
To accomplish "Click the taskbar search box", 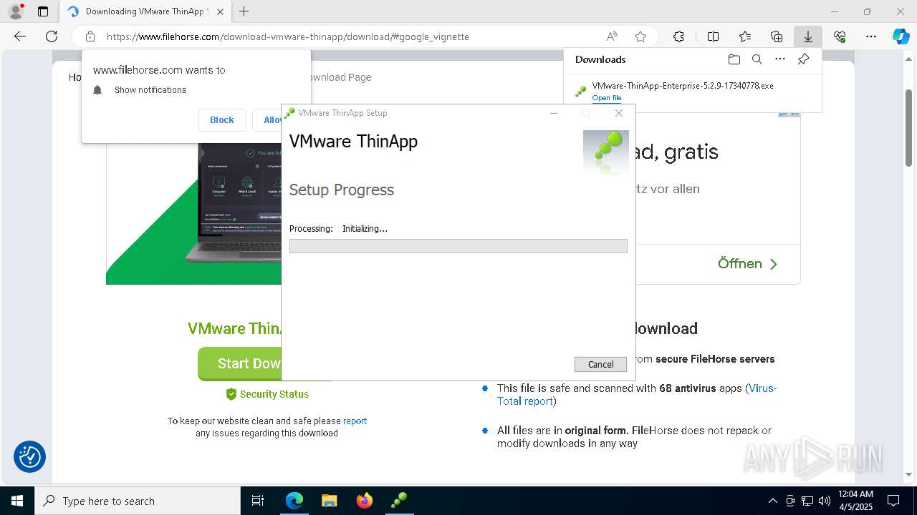I will [138, 501].
